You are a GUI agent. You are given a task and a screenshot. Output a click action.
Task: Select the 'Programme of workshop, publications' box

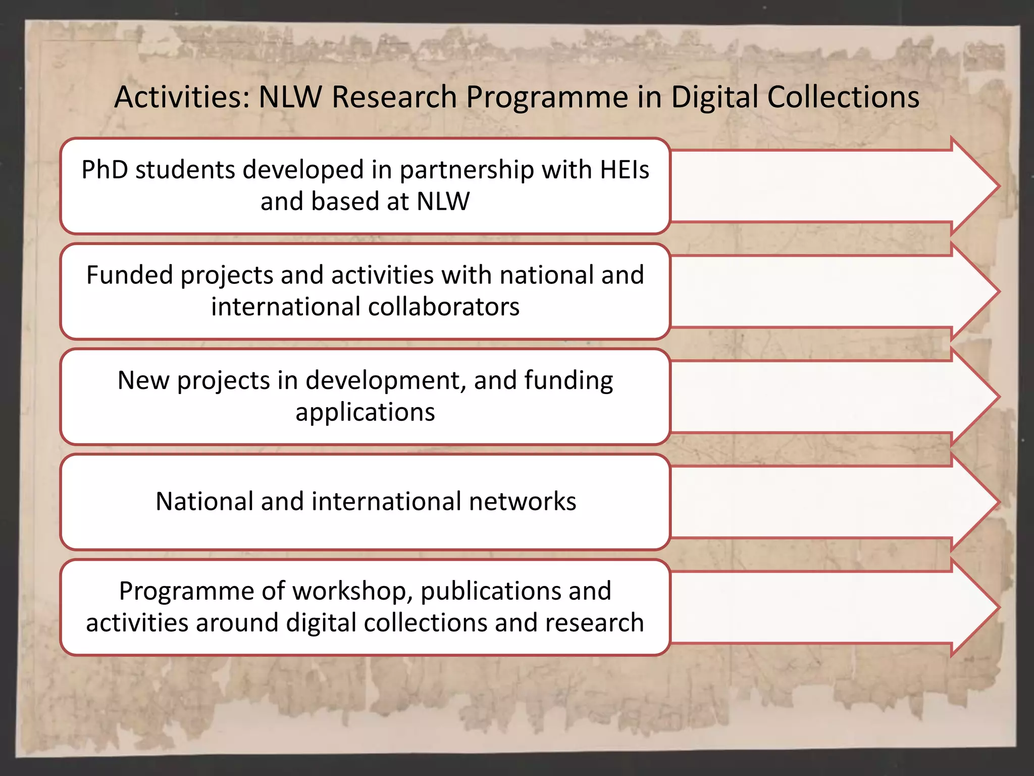[365, 607]
